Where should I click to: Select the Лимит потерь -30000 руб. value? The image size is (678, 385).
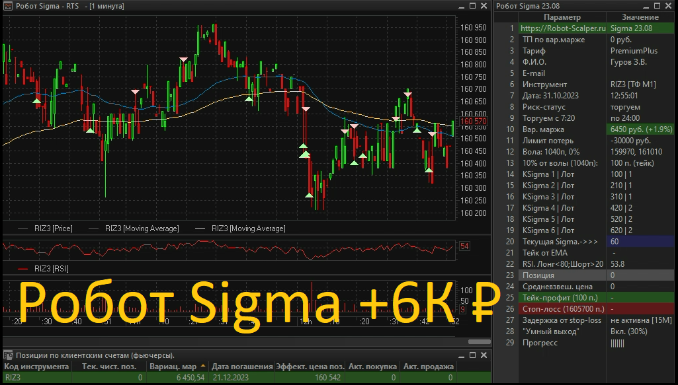pyautogui.click(x=640, y=141)
